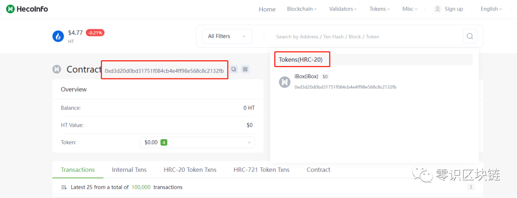Click the HecoInfo logo
This screenshot has width=517, height=198.
tap(27, 9)
